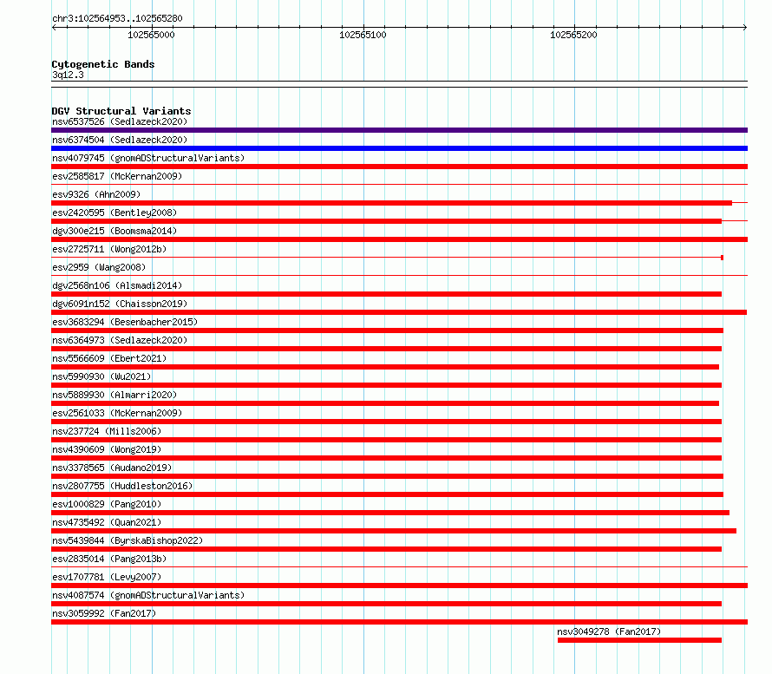
Task: Select nsv3049278 (Fan2017) label
Action: (609, 631)
